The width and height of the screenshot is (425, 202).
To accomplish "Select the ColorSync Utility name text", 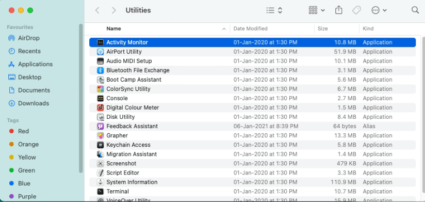I will tap(128, 89).
